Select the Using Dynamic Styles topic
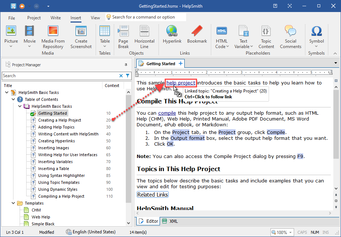The height and width of the screenshot is (237, 341). pos(58,189)
